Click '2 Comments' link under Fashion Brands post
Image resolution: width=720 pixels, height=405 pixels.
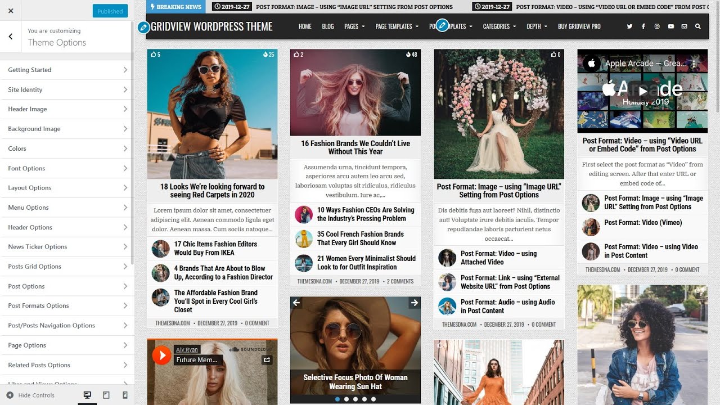[x=399, y=281]
